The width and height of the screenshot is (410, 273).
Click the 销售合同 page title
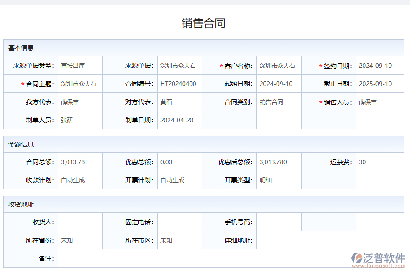(205, 21)
